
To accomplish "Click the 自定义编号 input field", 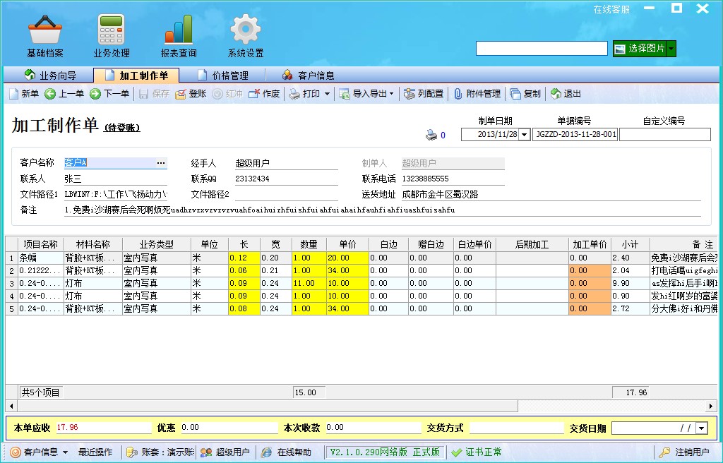I will [664, 134].
